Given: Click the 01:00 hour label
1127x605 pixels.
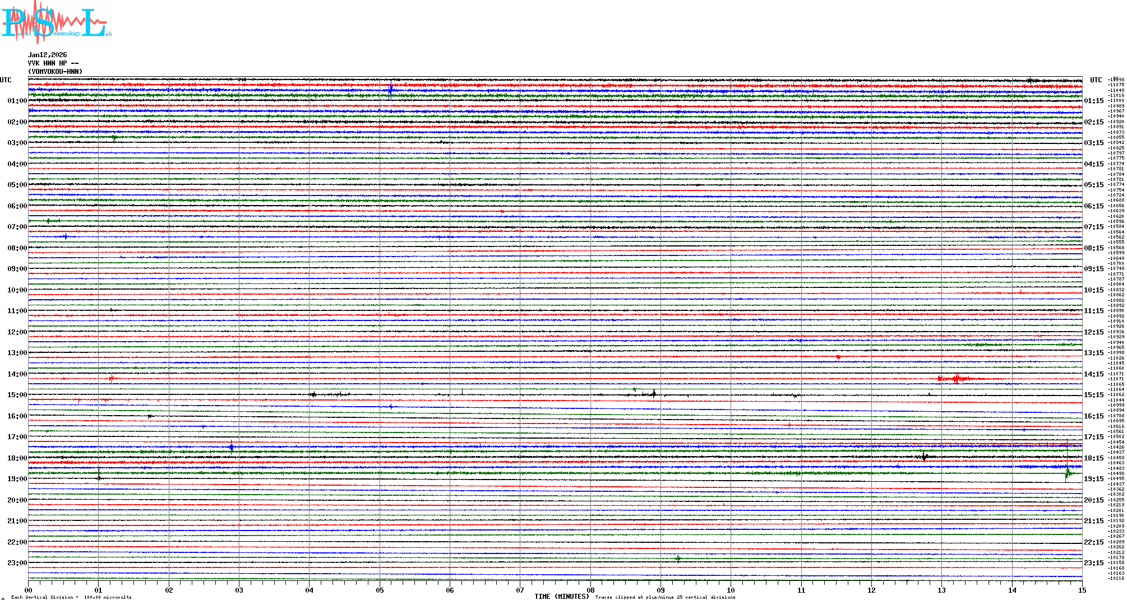Looking at the screenshot, I should pos(17,101).
